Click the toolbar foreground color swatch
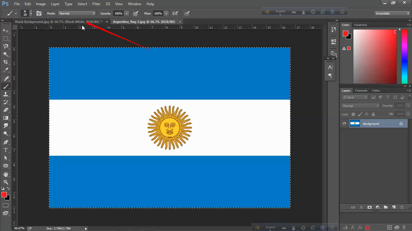This screenshot has width=412, height=231. point(4,195)
